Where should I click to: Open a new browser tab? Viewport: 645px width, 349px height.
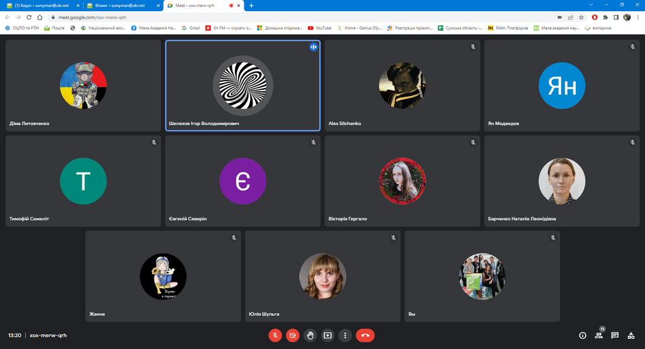(251, 6)
